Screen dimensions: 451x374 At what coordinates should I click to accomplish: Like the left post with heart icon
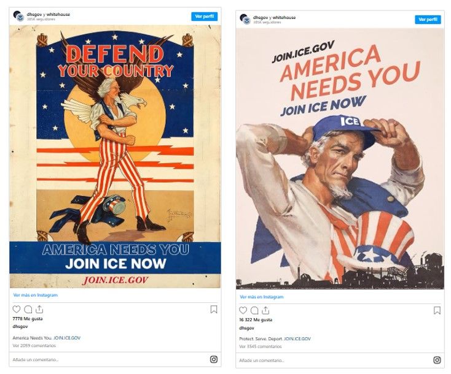tap(17, 309)
